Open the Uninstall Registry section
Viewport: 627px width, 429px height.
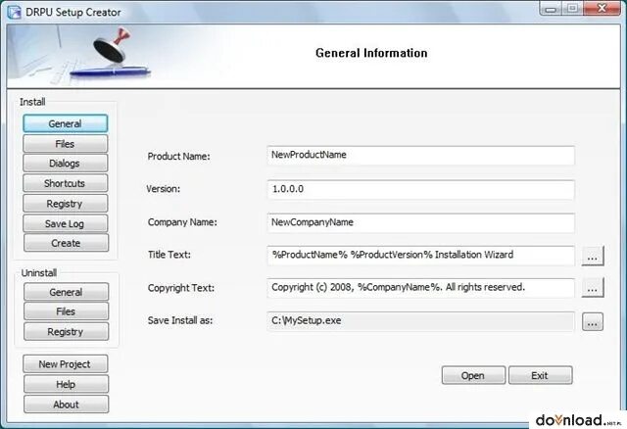coord(66,331)
